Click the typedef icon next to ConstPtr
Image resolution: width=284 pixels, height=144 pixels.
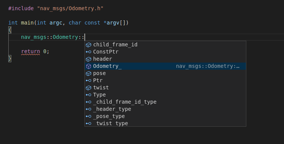coord(89,52)
